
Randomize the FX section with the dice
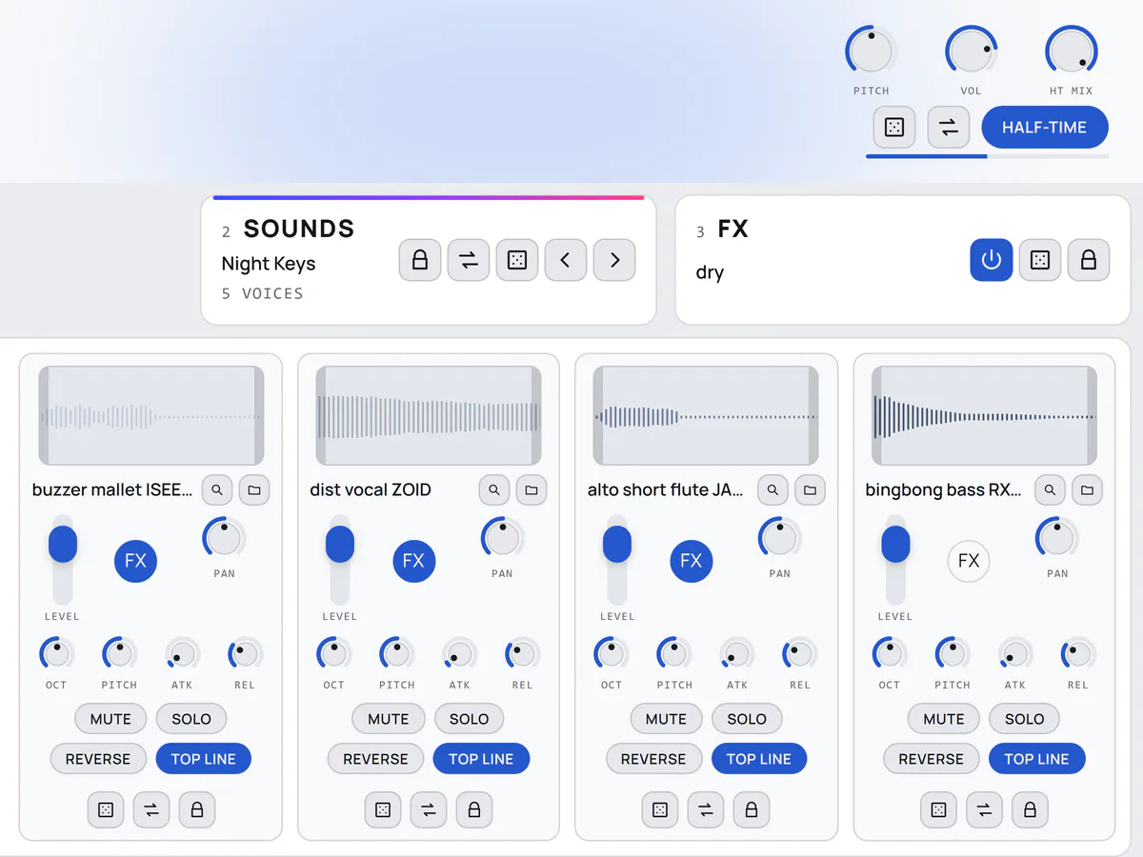coord(1040,260)
